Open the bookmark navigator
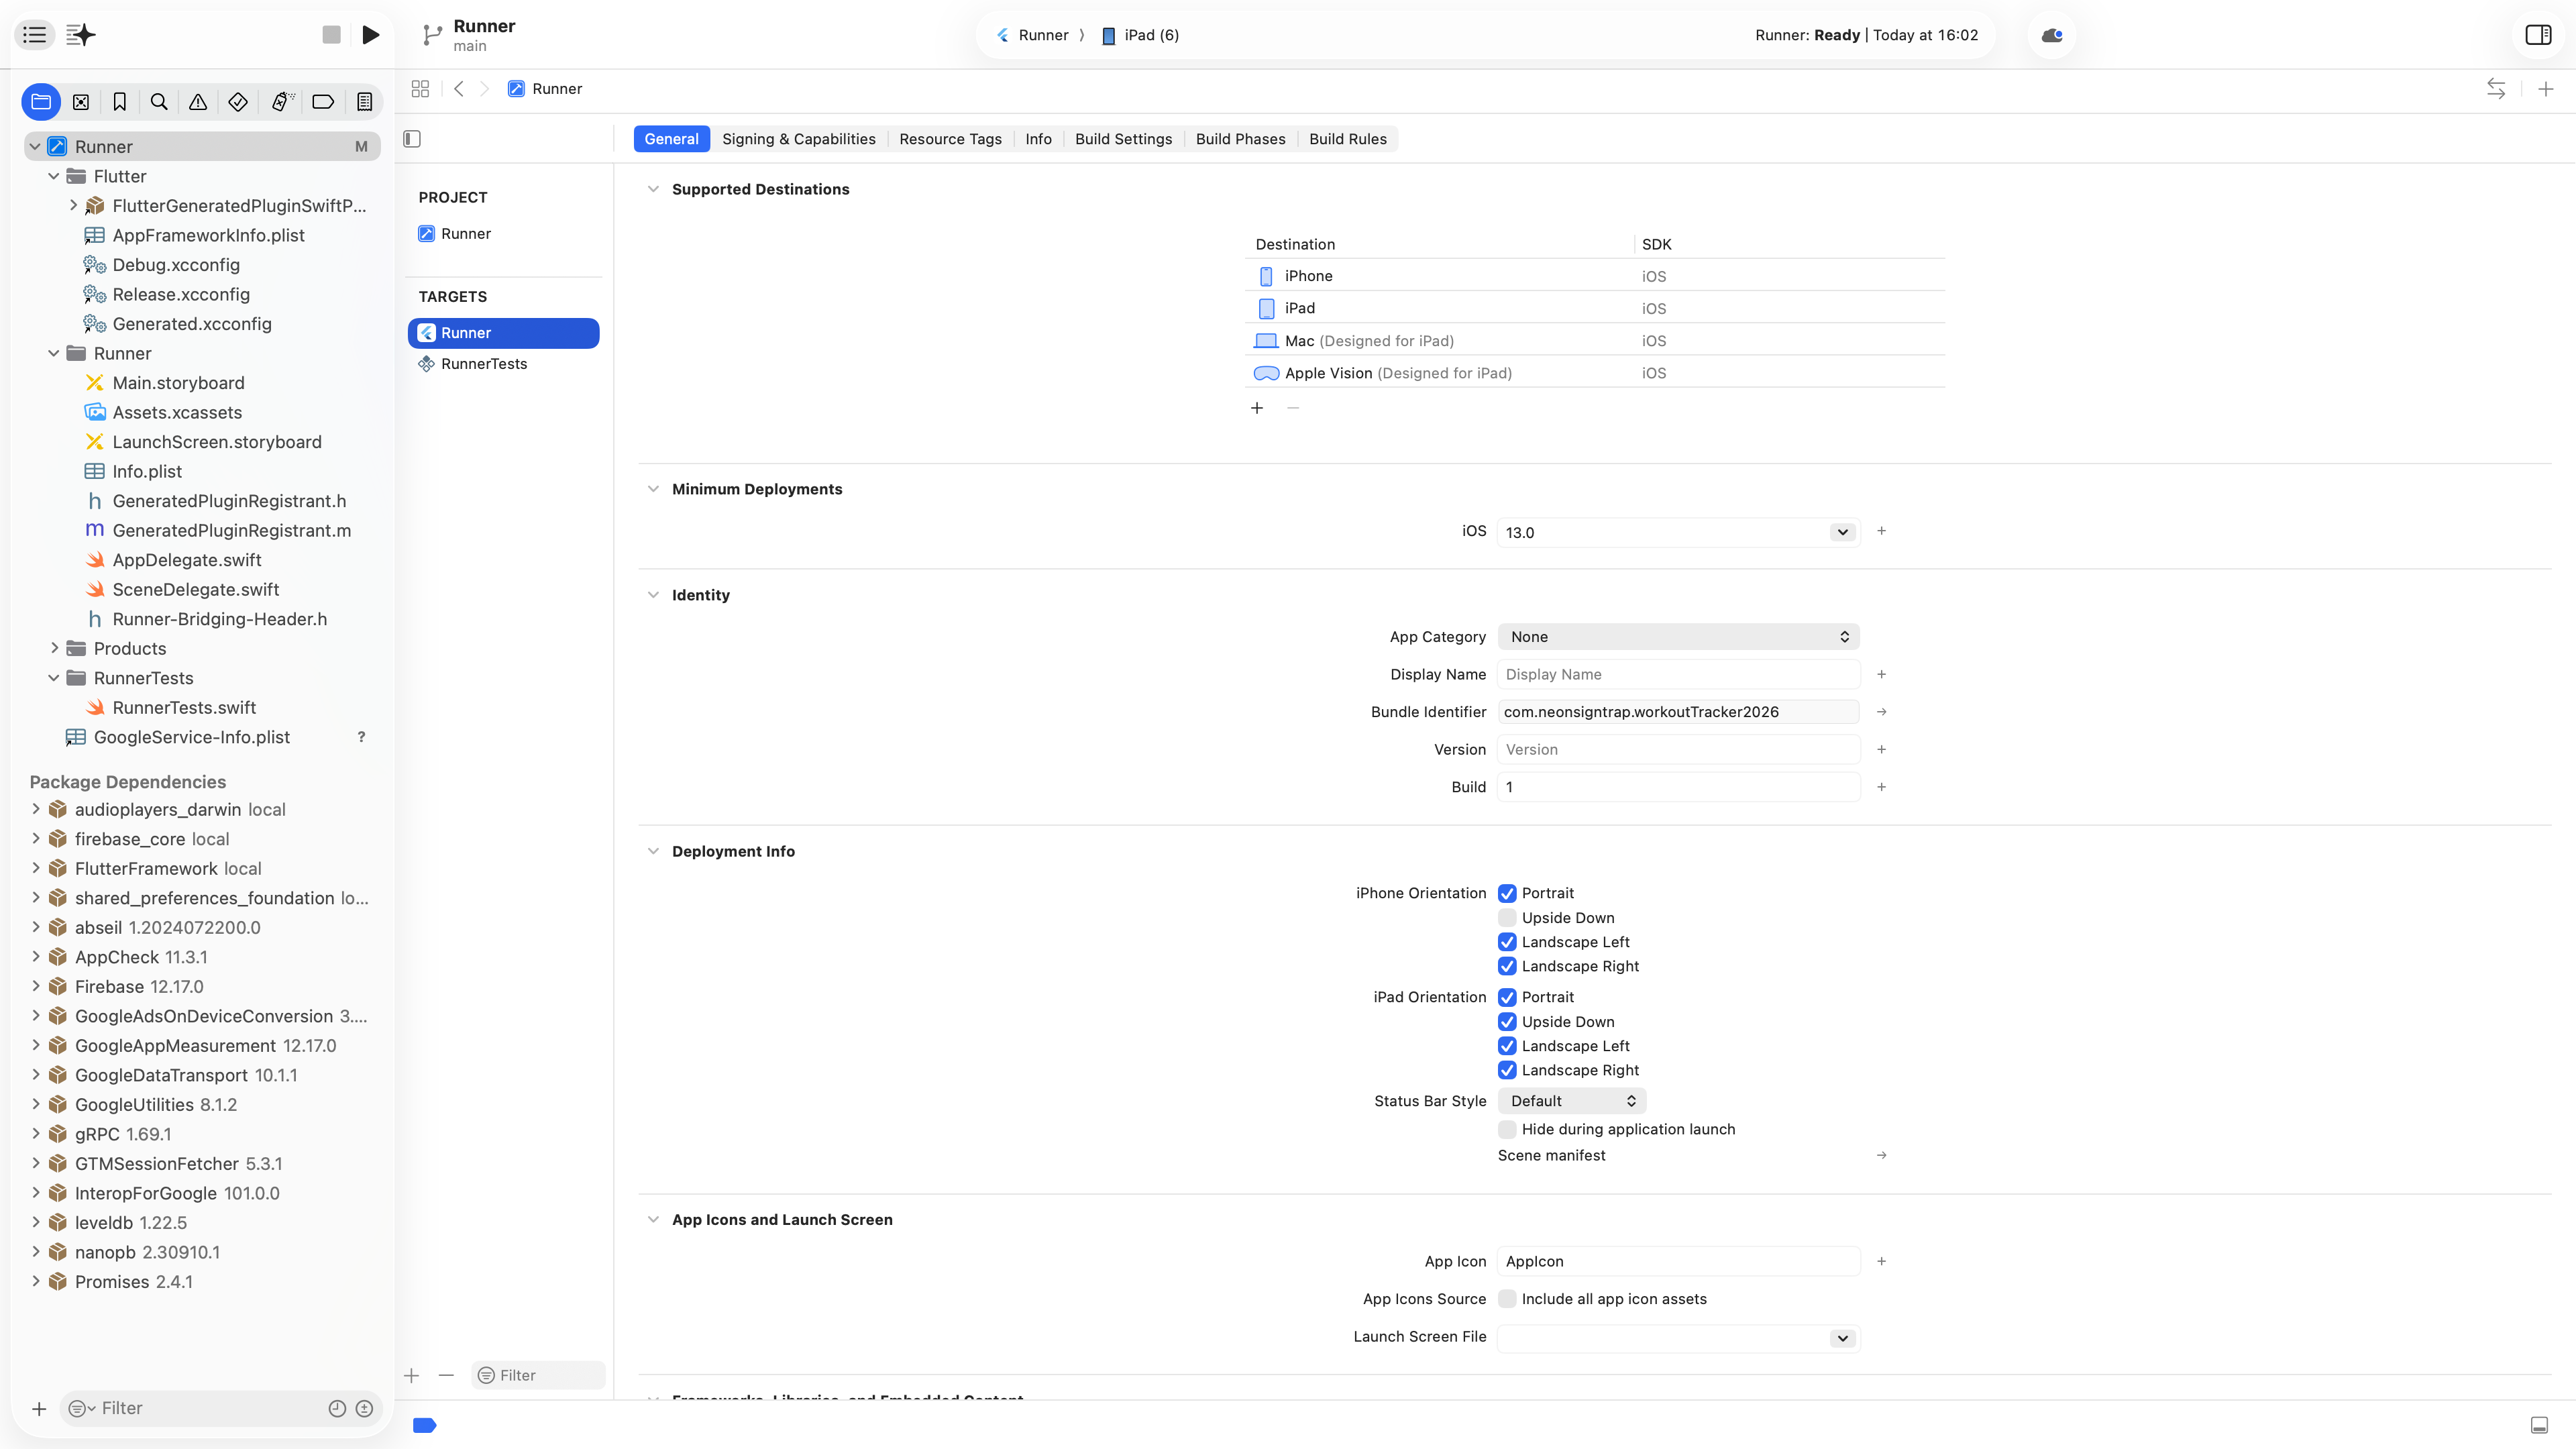The height and width of the screenshot is (1449, 2576). click(x=120, y=102)
